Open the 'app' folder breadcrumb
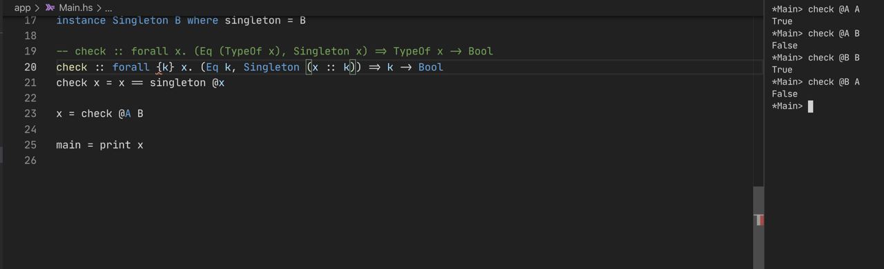Screen dimensions: 884x269 pyautogui.click(x=22, y=8)
